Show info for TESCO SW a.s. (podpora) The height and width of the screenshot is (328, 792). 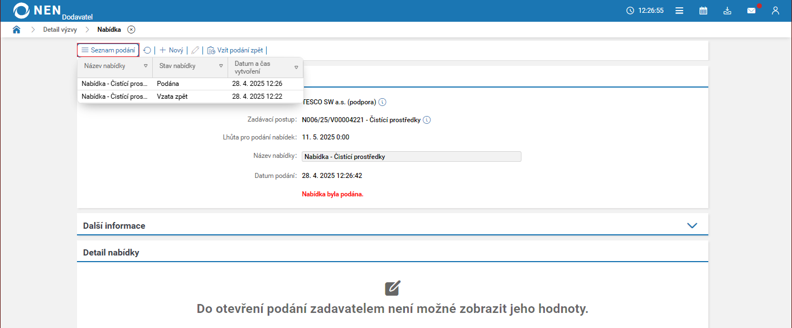point(382,102)
